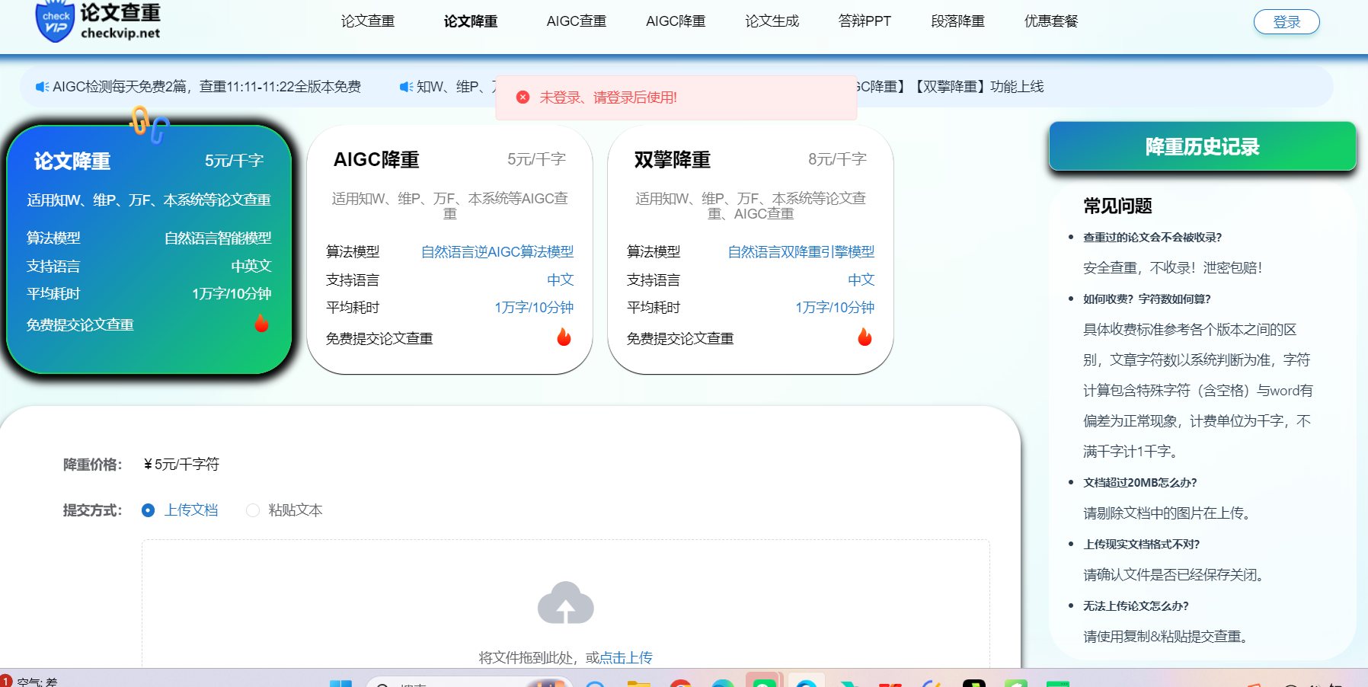The height and width of the screenshot is (687, 1368).
Task: Click FAQ 查重过的论文会不会被收录?
Action: pos(1152,238)
